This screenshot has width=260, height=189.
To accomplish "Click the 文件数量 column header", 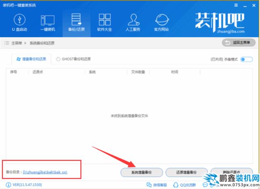I will point(138,72).
